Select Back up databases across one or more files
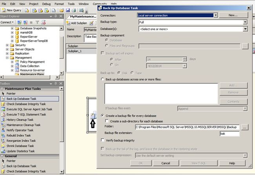 pos(102,79)
